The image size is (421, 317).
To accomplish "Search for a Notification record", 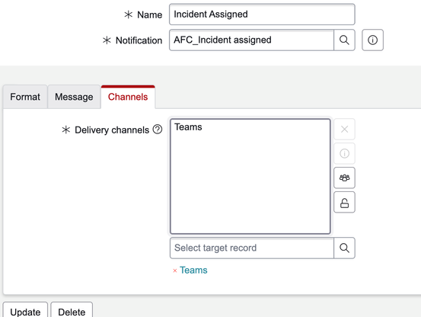I will [x=344, y=40].
